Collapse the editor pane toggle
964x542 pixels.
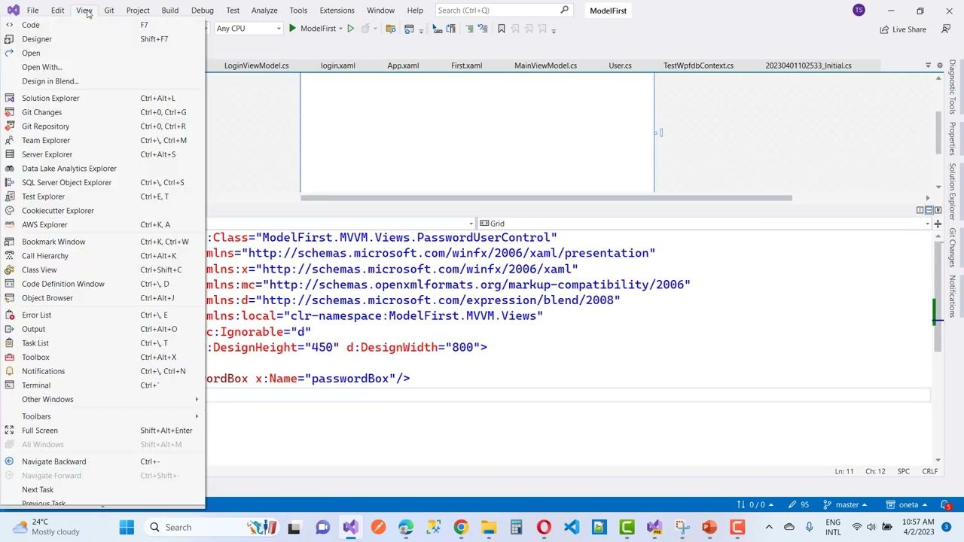point(938,210)
